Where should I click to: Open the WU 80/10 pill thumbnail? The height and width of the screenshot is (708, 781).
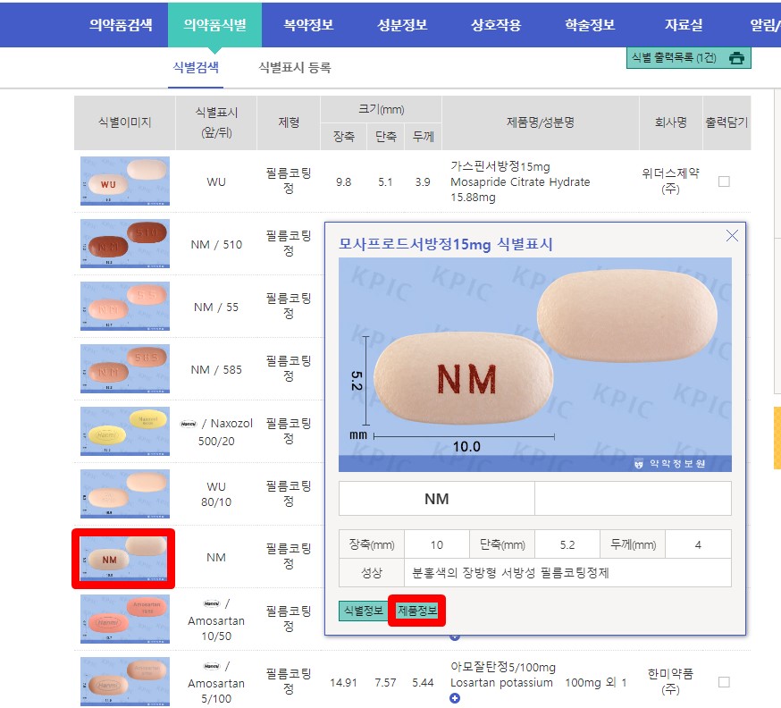pos(125,493)
